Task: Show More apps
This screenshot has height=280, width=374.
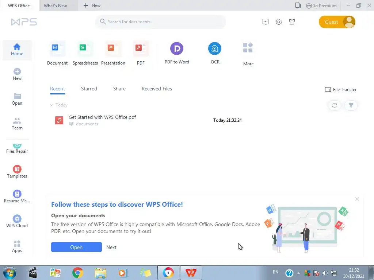Action: click(x=248, y=54)
